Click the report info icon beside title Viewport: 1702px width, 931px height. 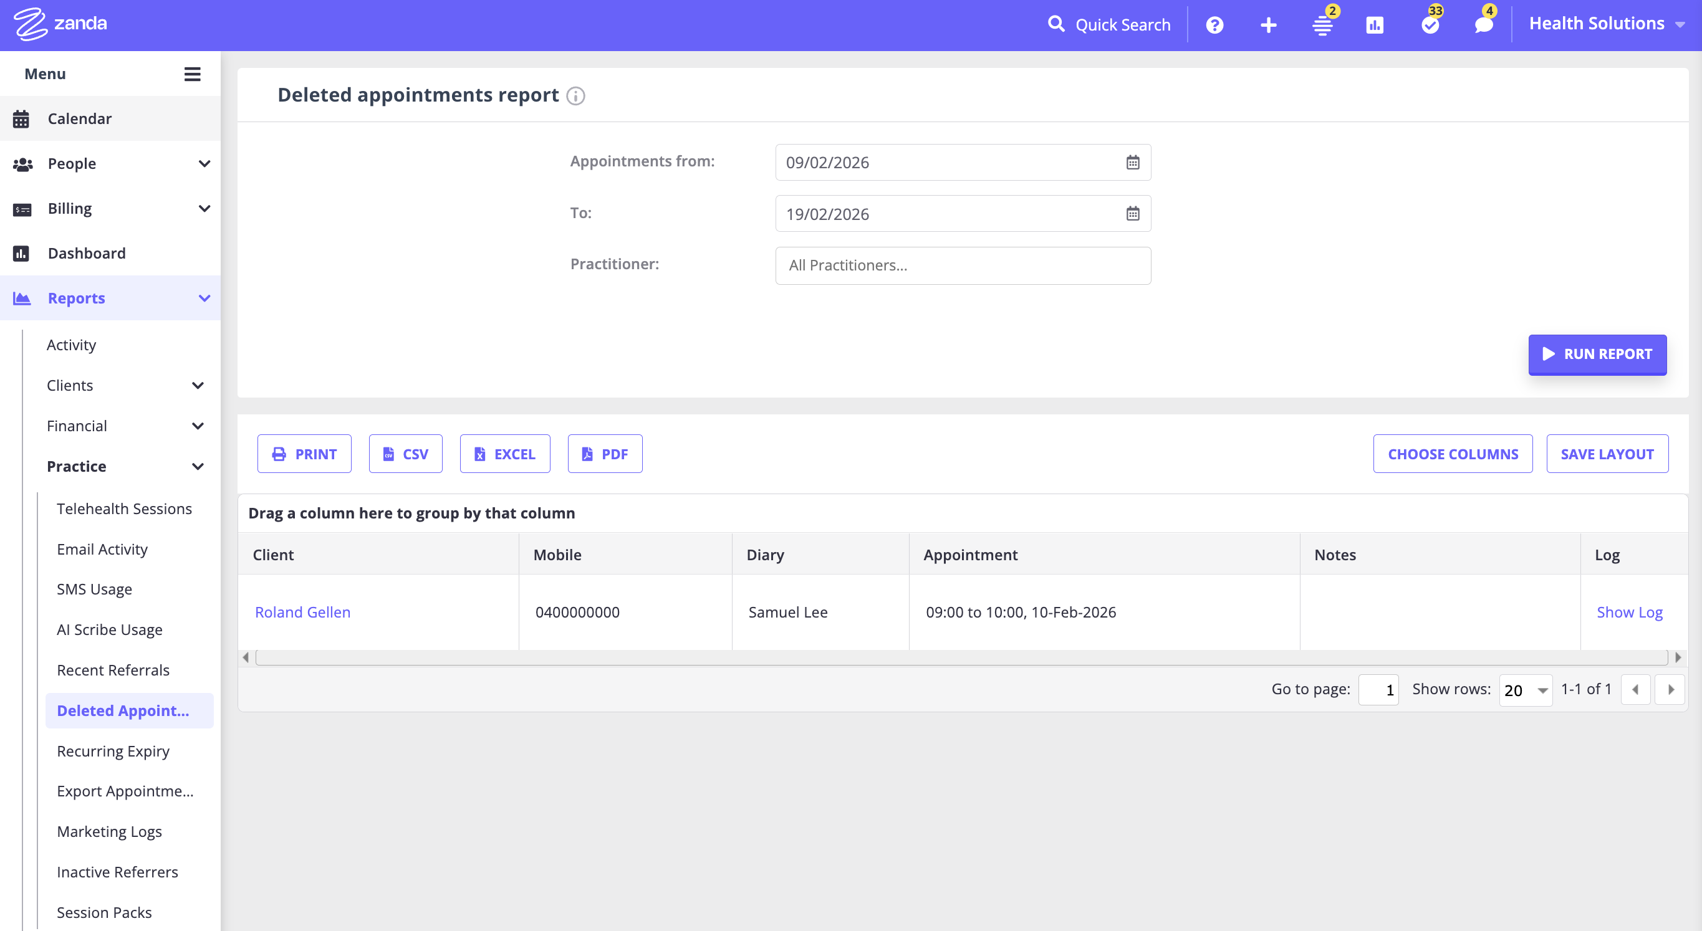pos(575,97)
